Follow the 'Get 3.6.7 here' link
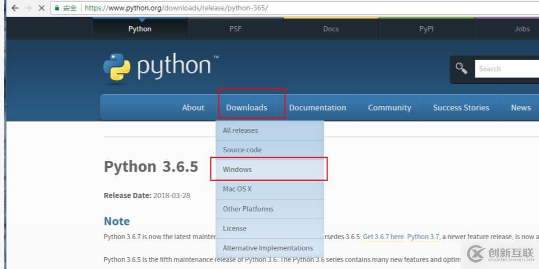 click(383, 237)
